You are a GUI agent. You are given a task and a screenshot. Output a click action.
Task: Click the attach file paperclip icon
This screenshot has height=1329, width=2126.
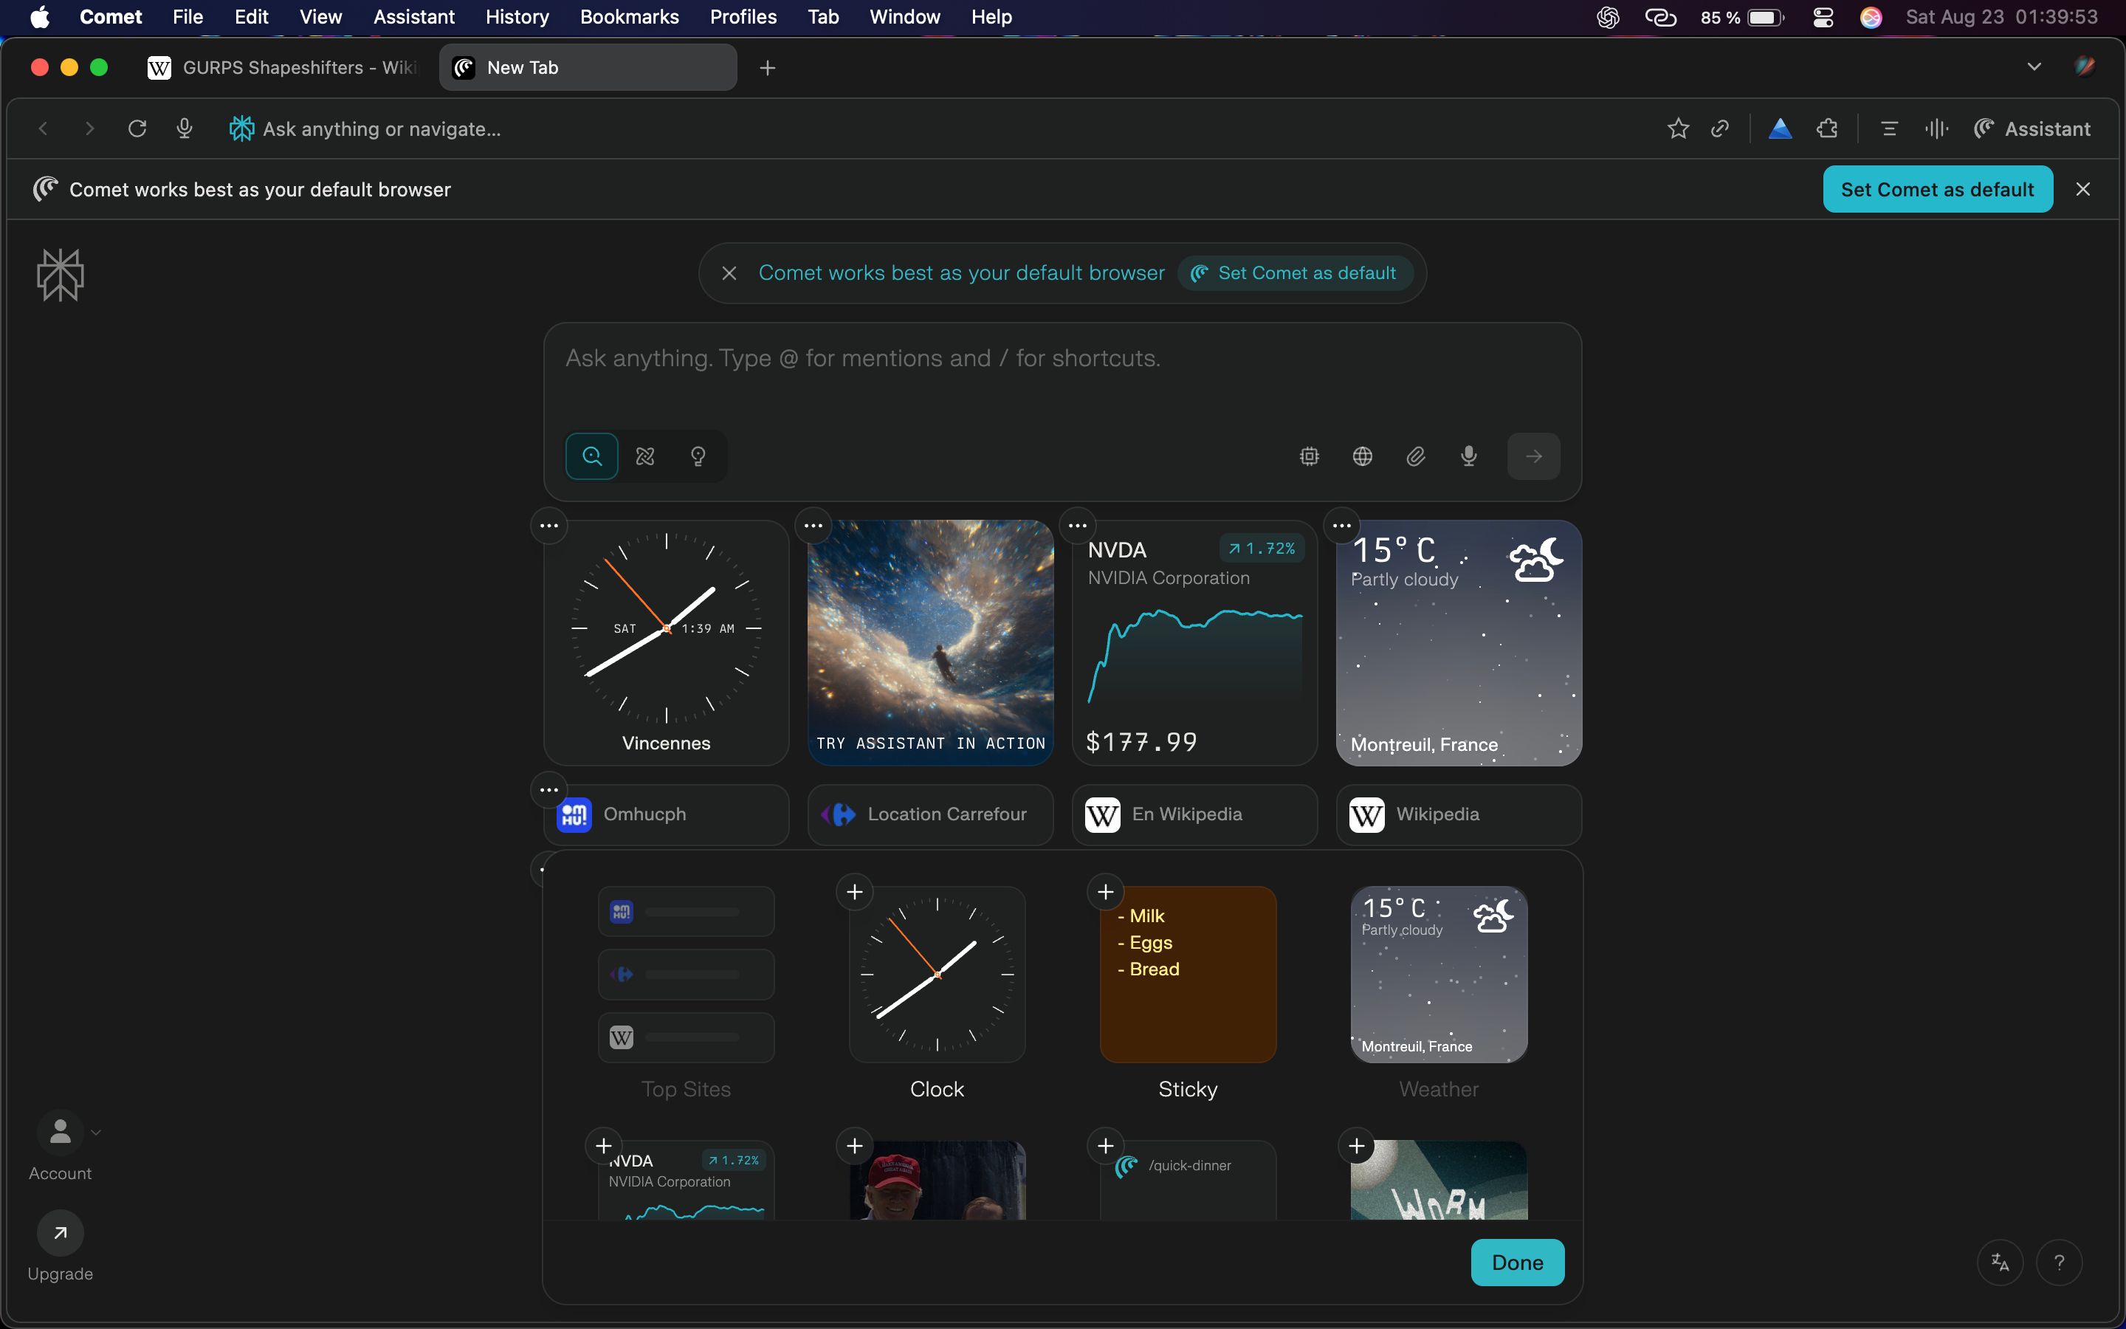point(1415,456)
